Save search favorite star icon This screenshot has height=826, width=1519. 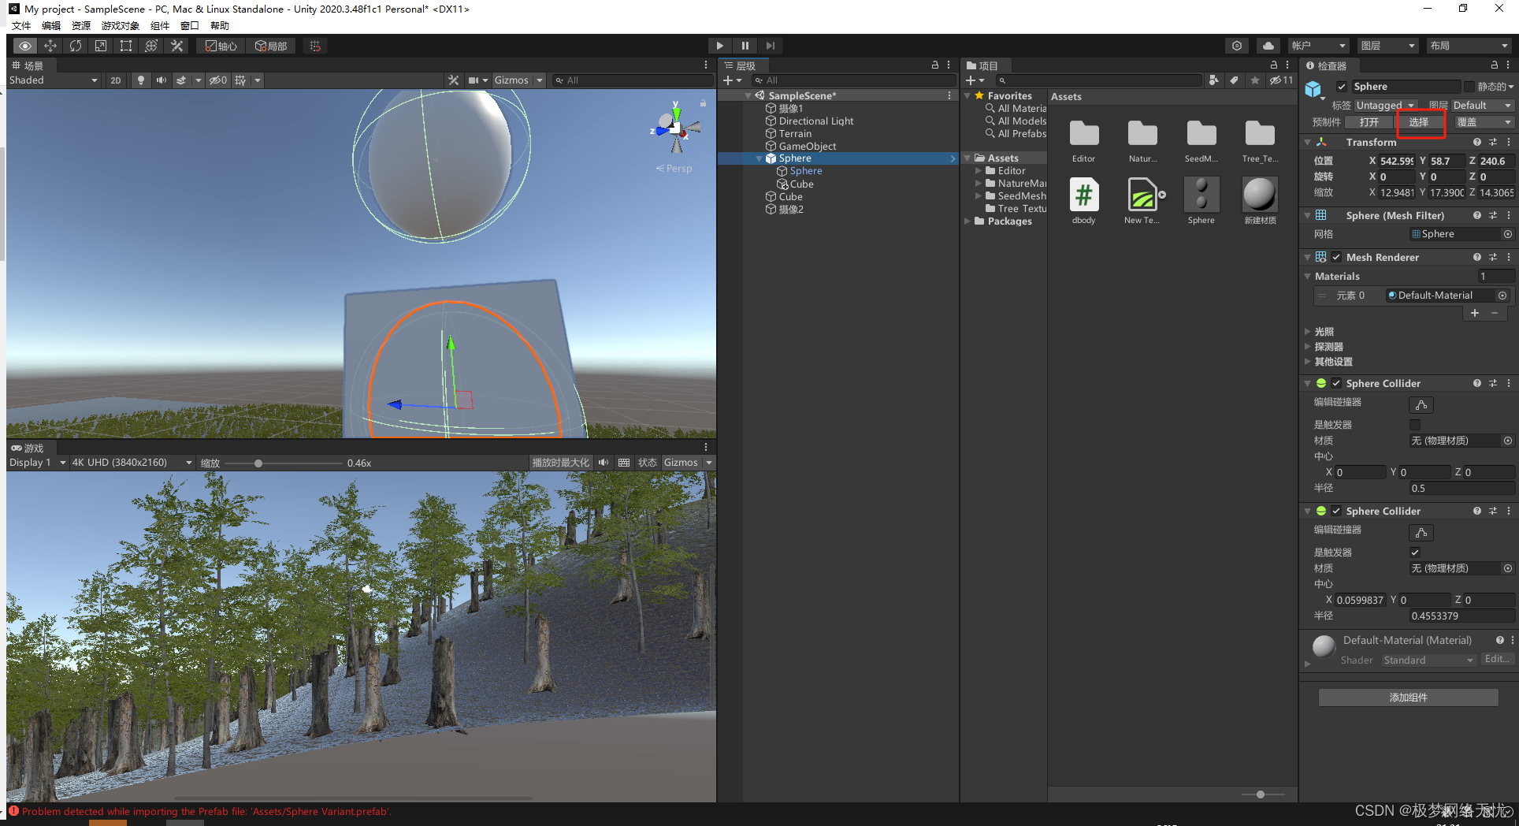1255,80
